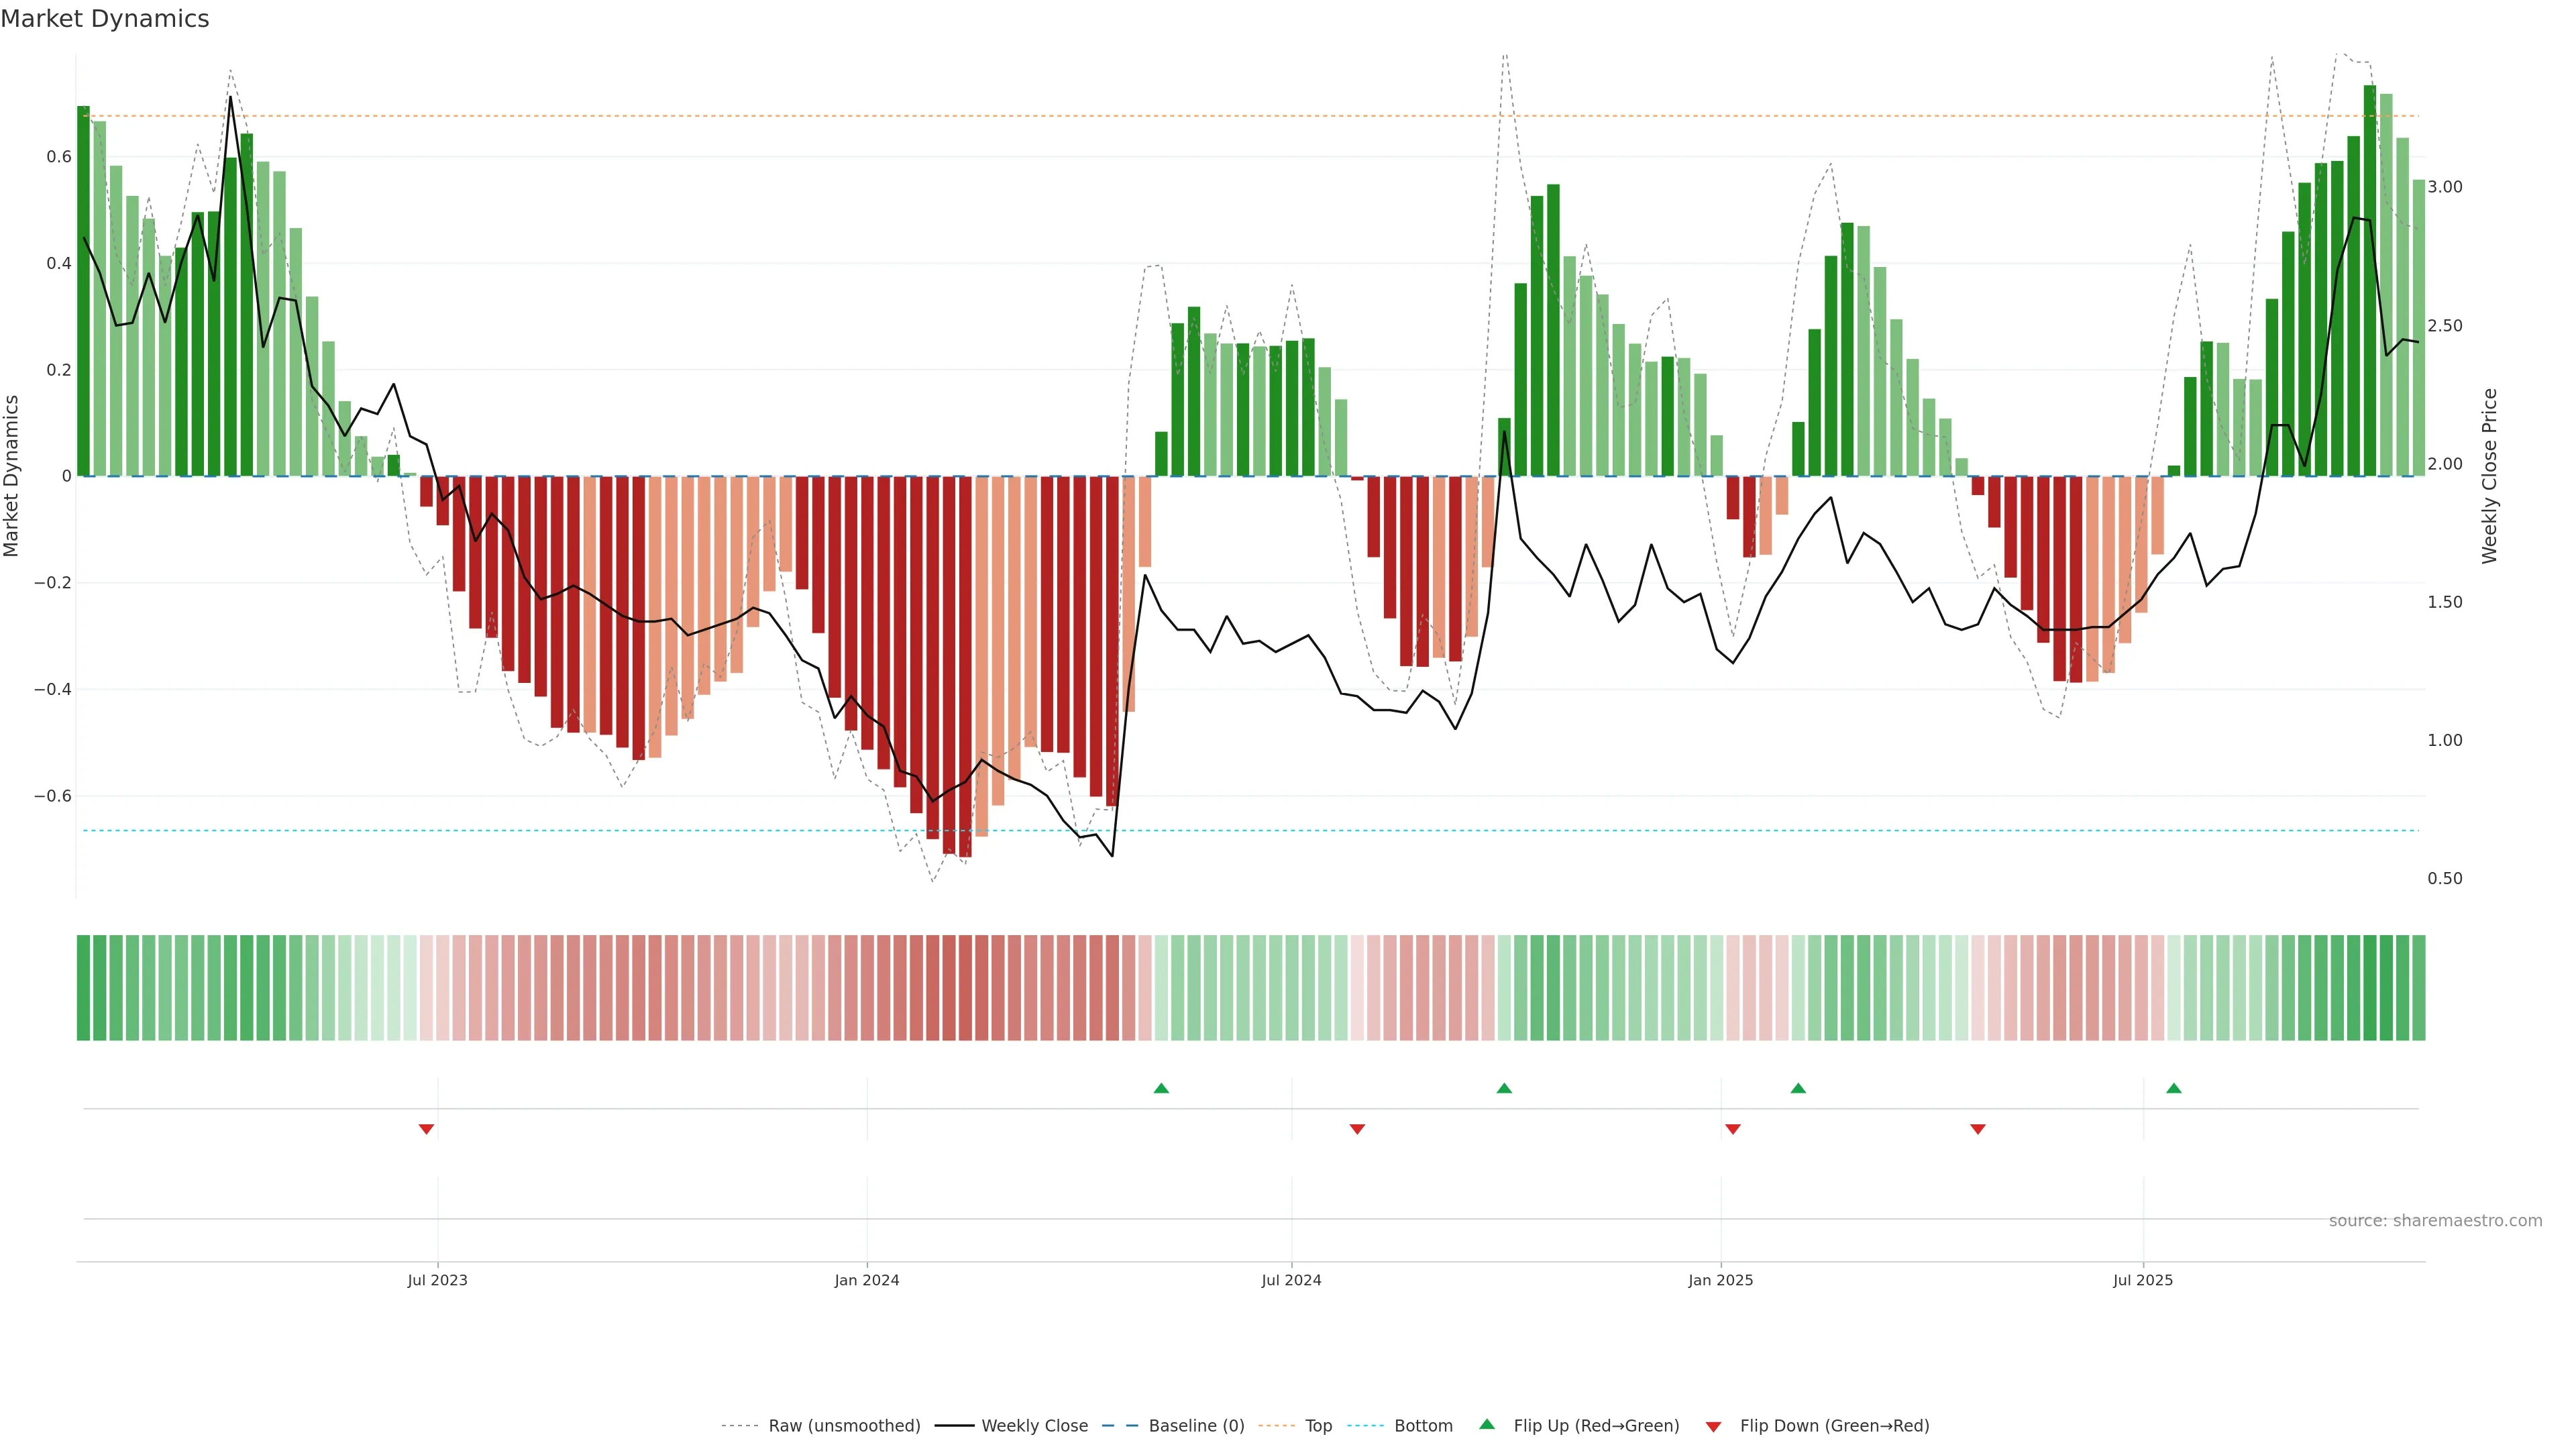Screen dimensions: 2576x1449
Task: Click the Weekly Close Price axis title
Action: [x=2489, y=476]
